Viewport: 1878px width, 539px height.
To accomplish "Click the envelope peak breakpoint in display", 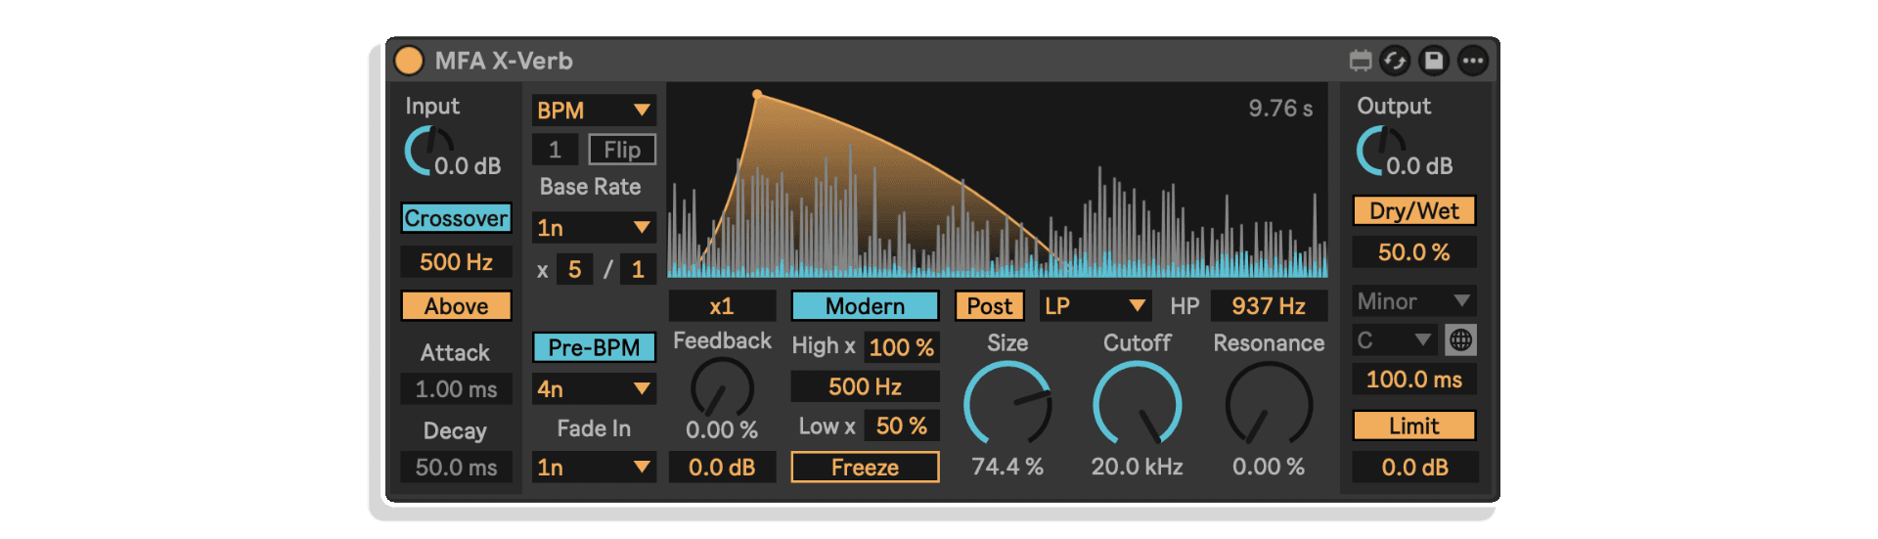I will [x=757, y=95].
